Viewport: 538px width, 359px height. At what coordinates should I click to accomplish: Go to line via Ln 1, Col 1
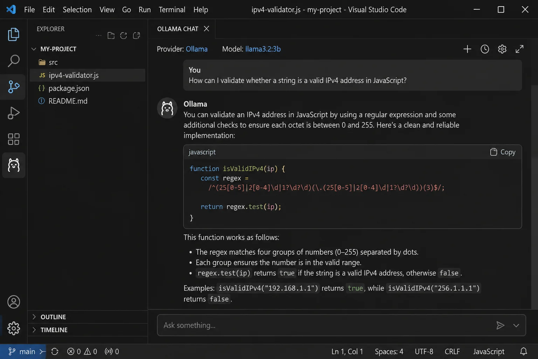coord(347,352)
